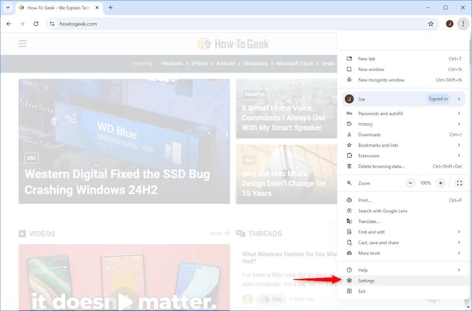The image size is (472, 311).
Task: Reload the current page
Action: coord(36,24)
